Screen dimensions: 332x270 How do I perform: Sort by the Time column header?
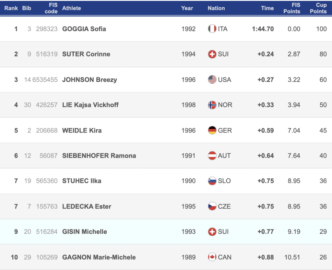pos(267,8)
